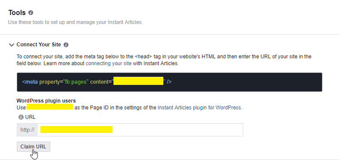Viewport: 340px width, 160px height.
Task: Open the Instant Articles plugin for WordPress link
Action: pos(199,107)
